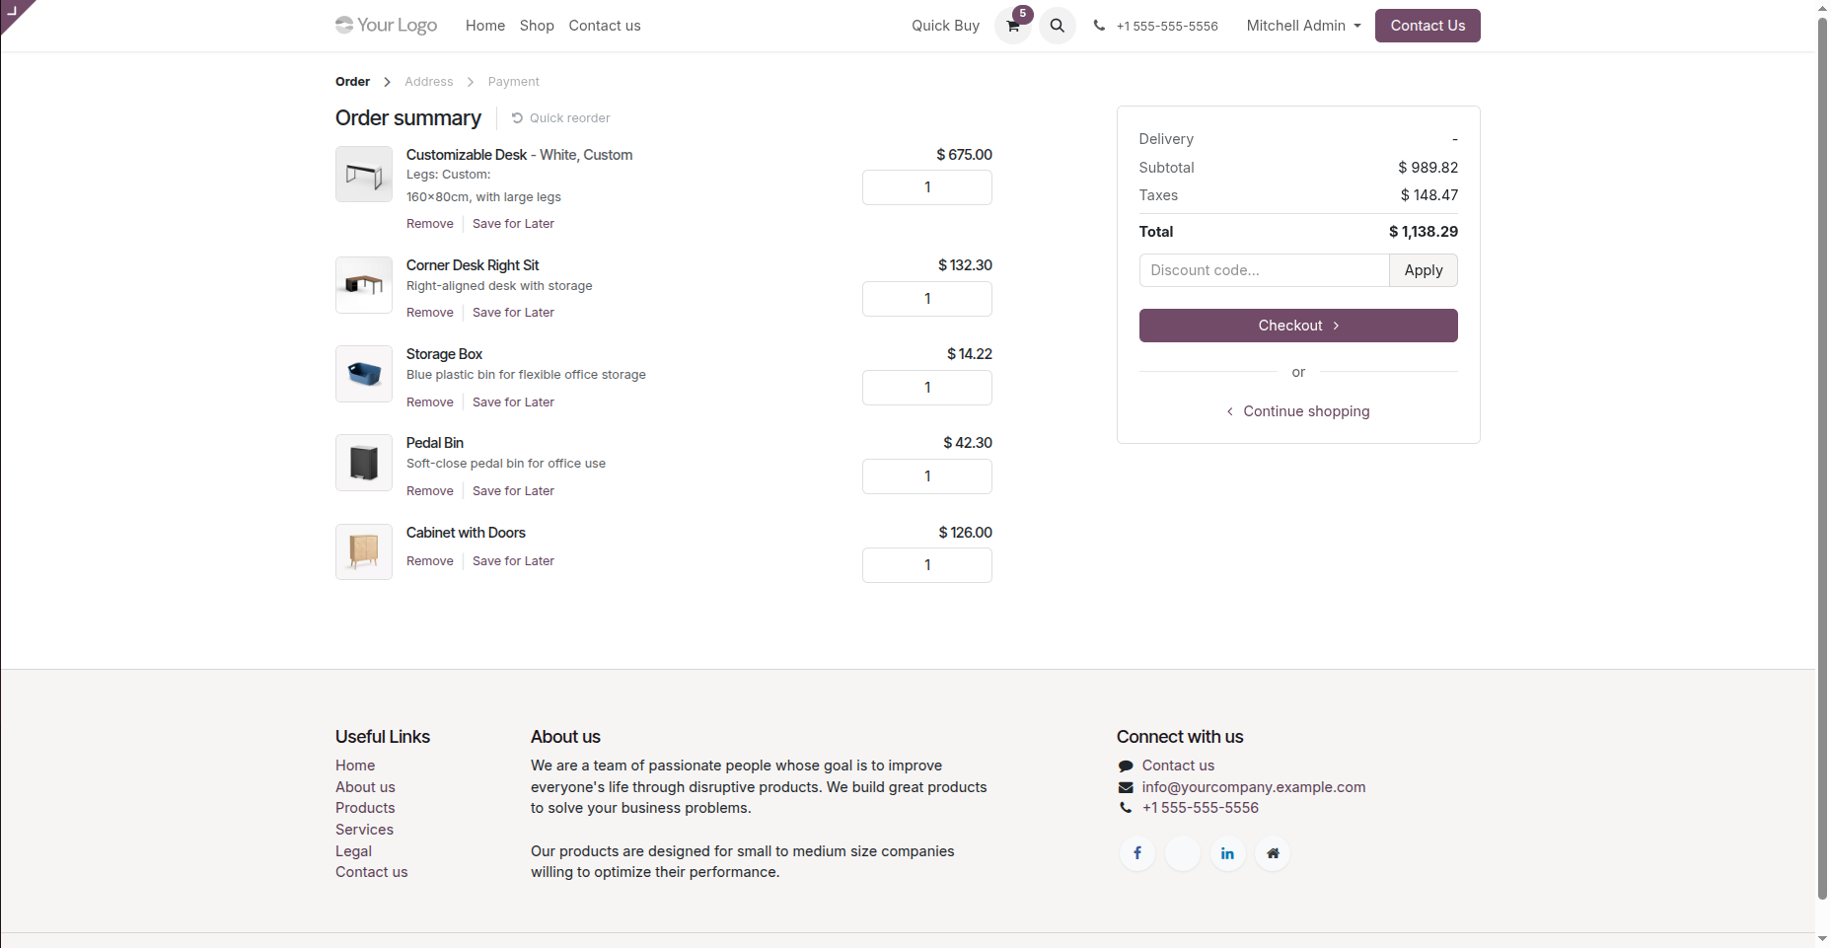Click footer Services link
Image resolution: width=1830 pixels, height=948 pixels.
click(364, 830)
